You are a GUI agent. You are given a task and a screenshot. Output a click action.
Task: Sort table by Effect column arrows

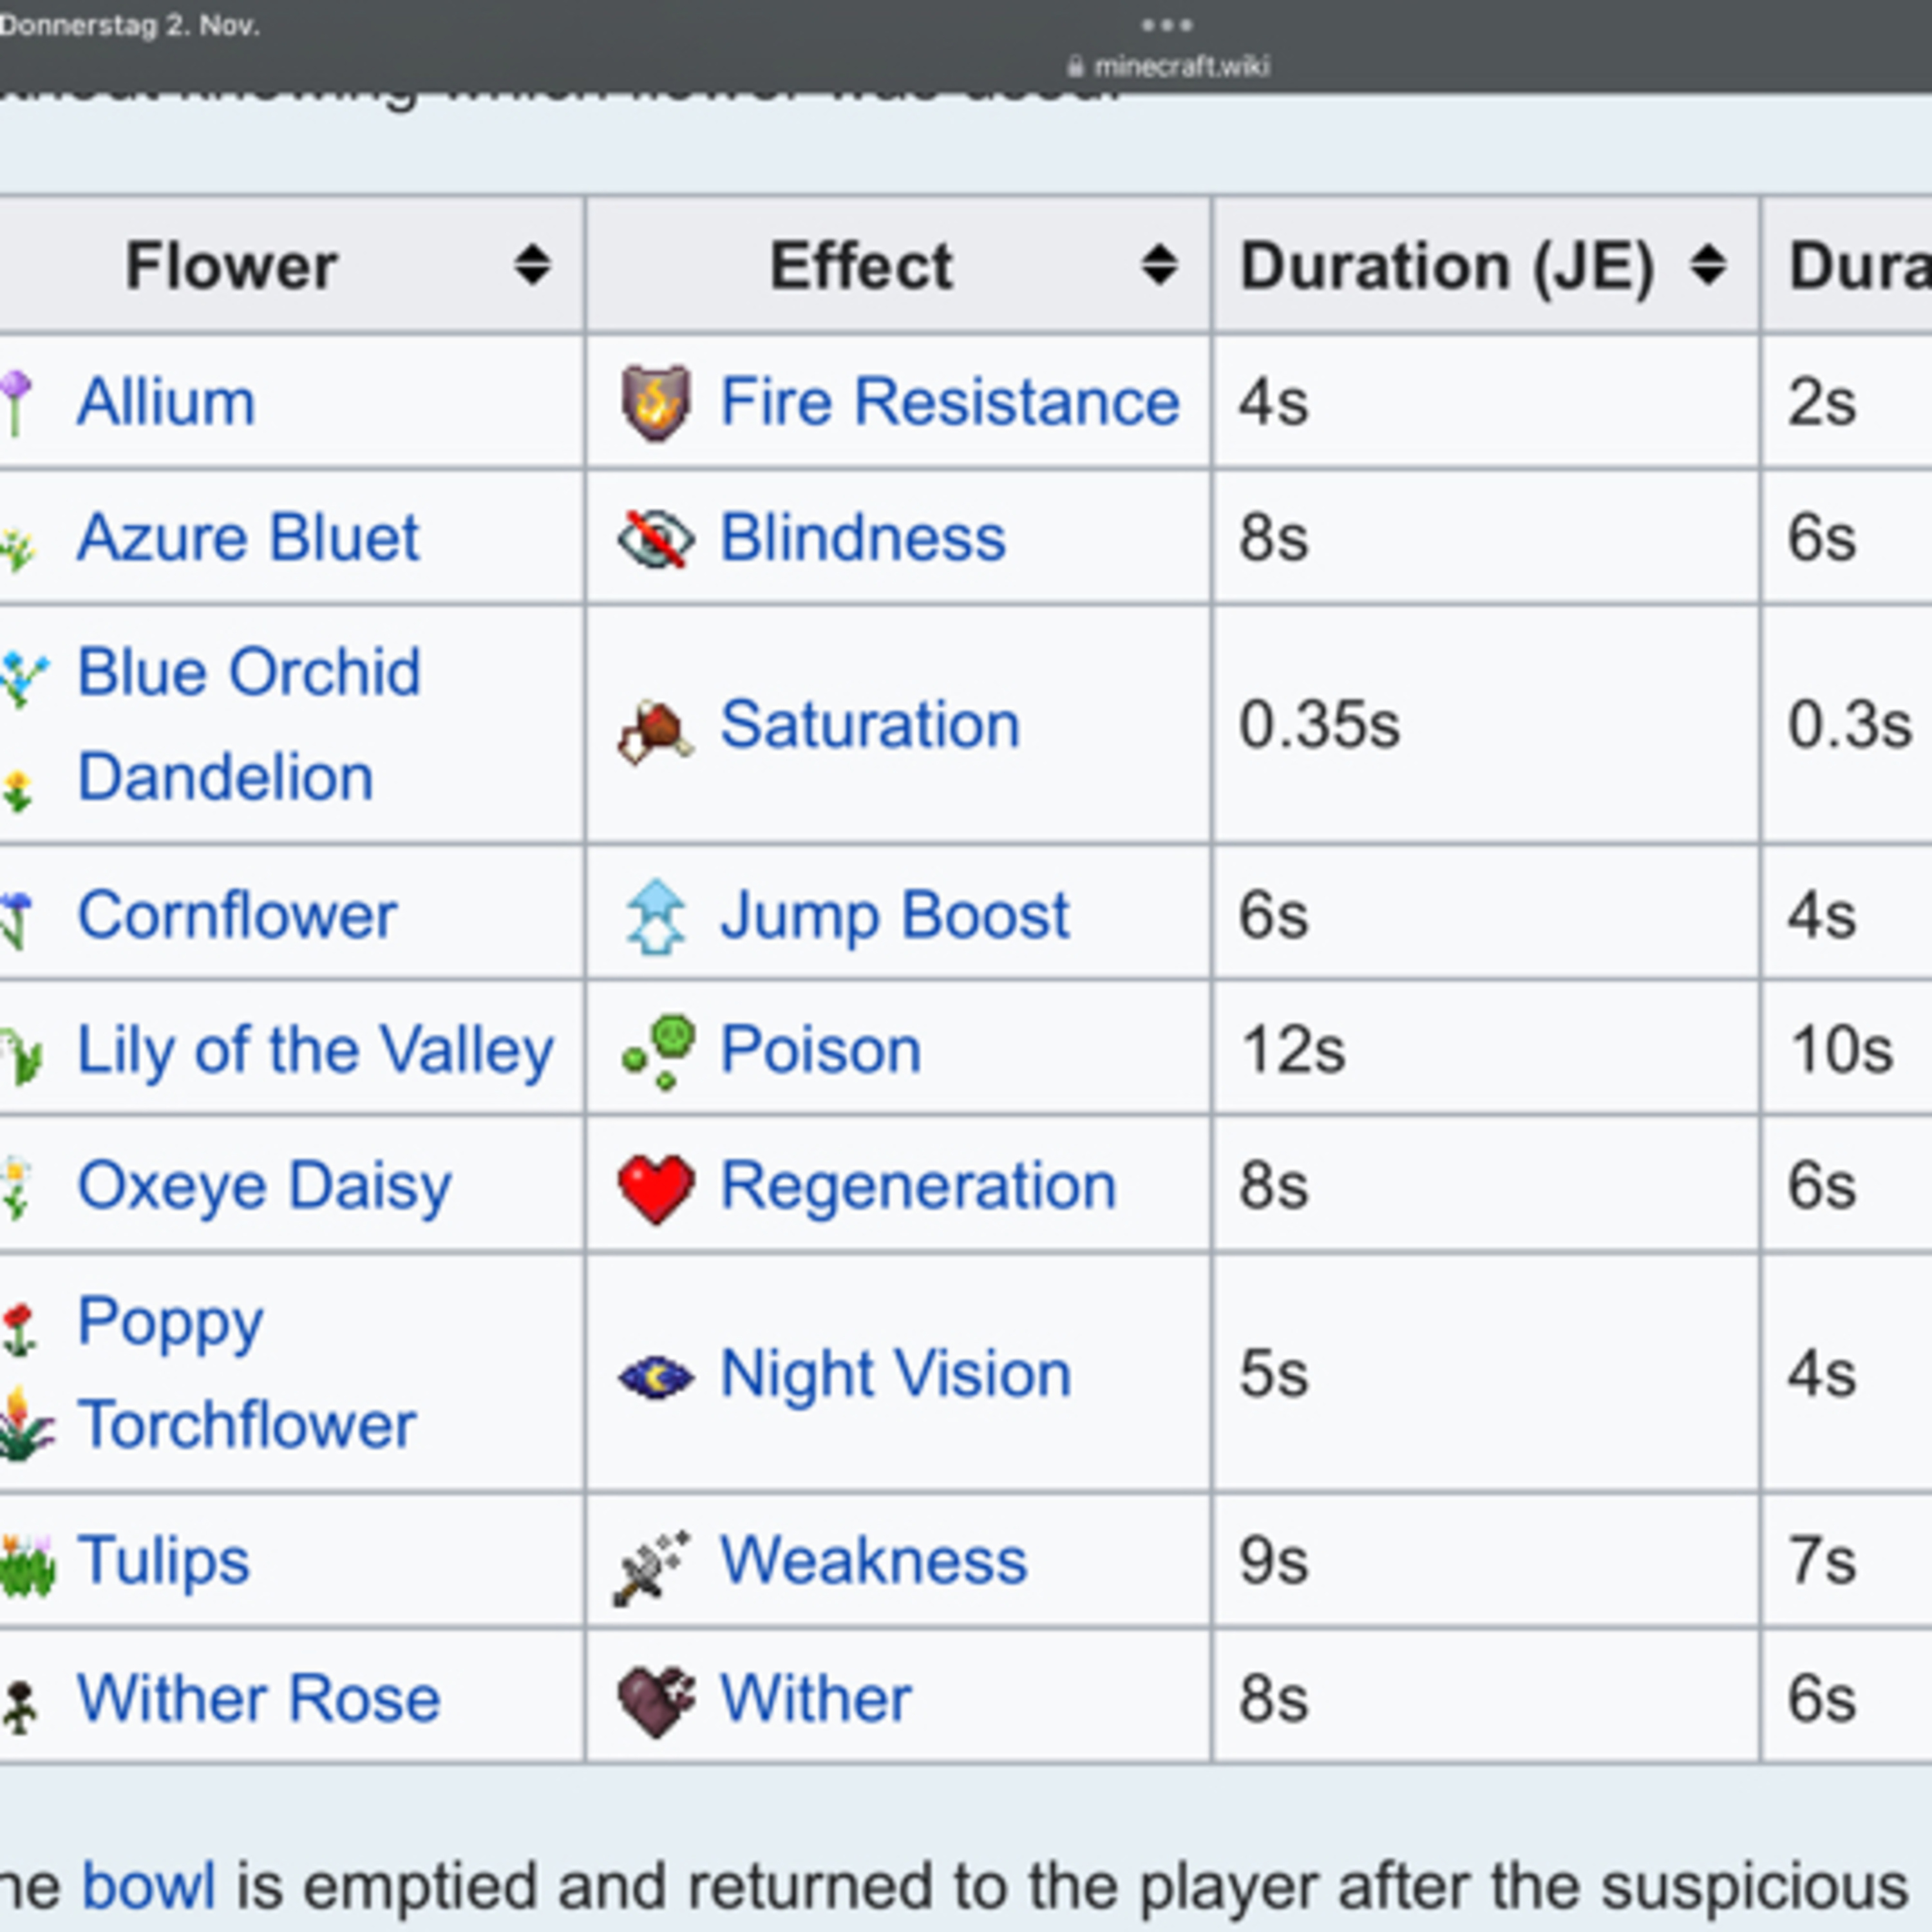(1159, 265)
